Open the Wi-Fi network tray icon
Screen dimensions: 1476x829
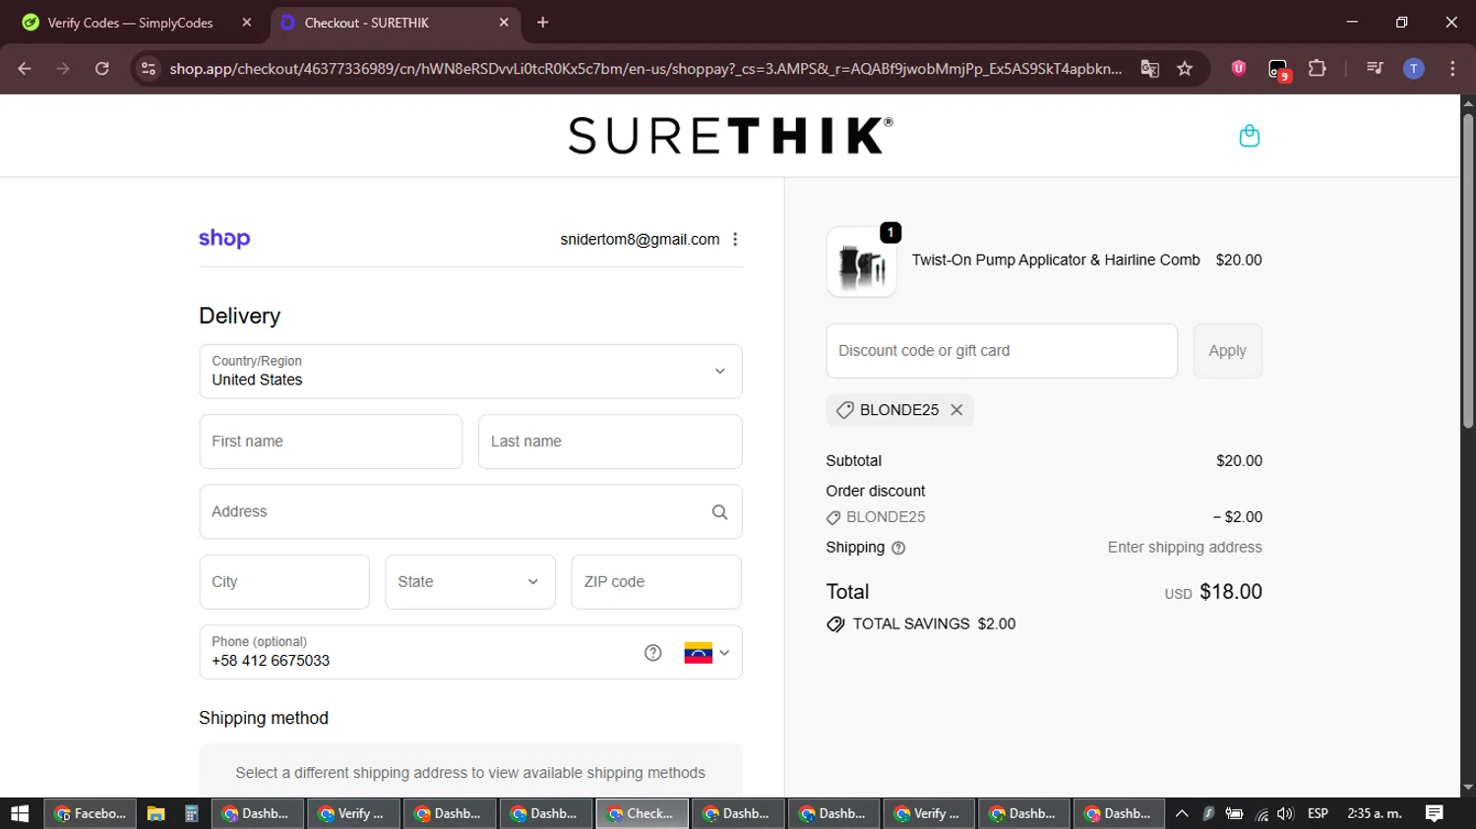tap(1261, 814)
